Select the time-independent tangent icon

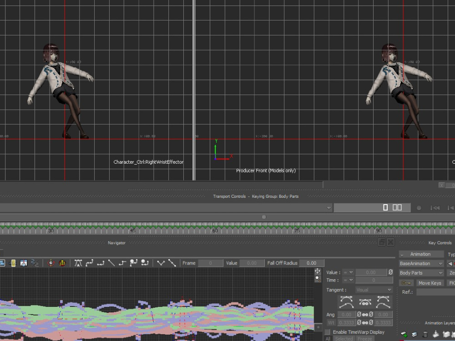click(145, 263)
